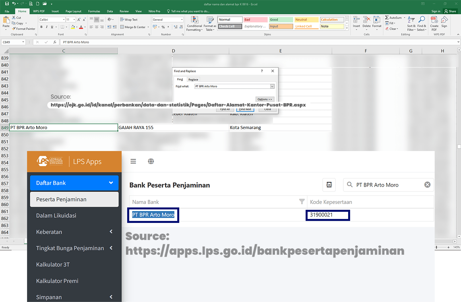Screen dimensions: 461x302
Task: Click the Options >> button
Action: coord(265,99)
